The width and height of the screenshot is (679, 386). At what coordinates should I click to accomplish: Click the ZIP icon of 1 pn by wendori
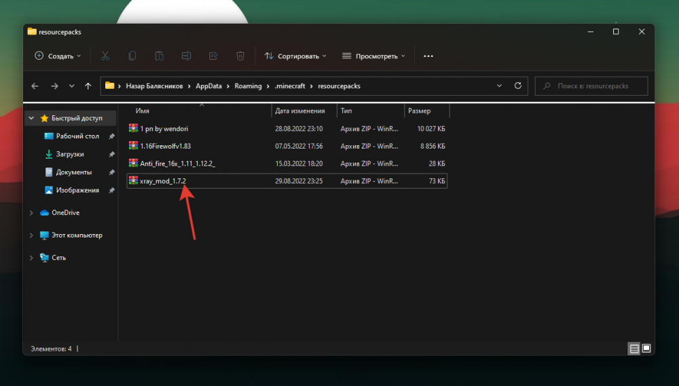click(x=133, y=128)
